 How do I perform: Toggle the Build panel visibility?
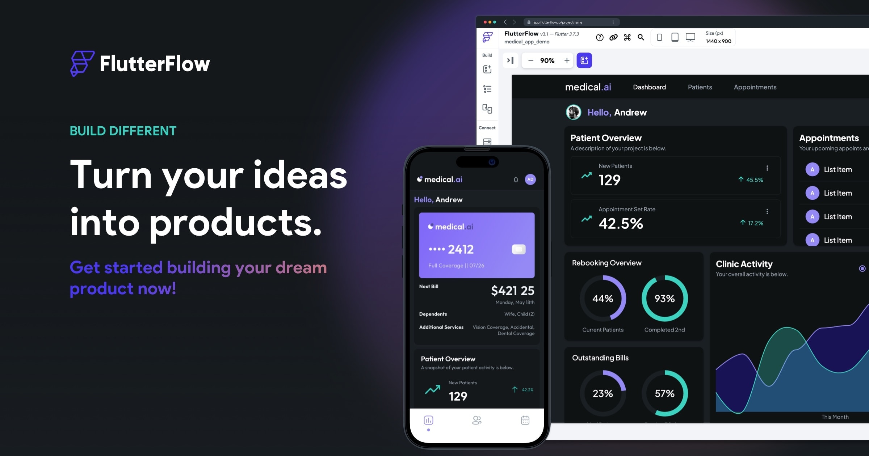(509, 60)
